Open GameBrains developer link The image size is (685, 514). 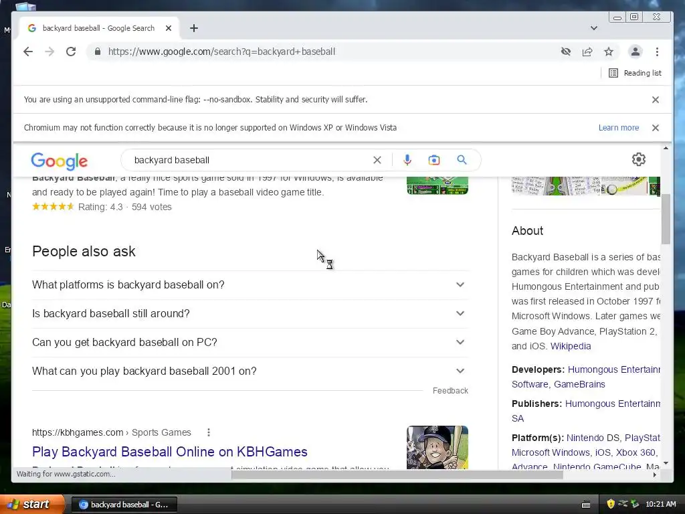point(579,384)
